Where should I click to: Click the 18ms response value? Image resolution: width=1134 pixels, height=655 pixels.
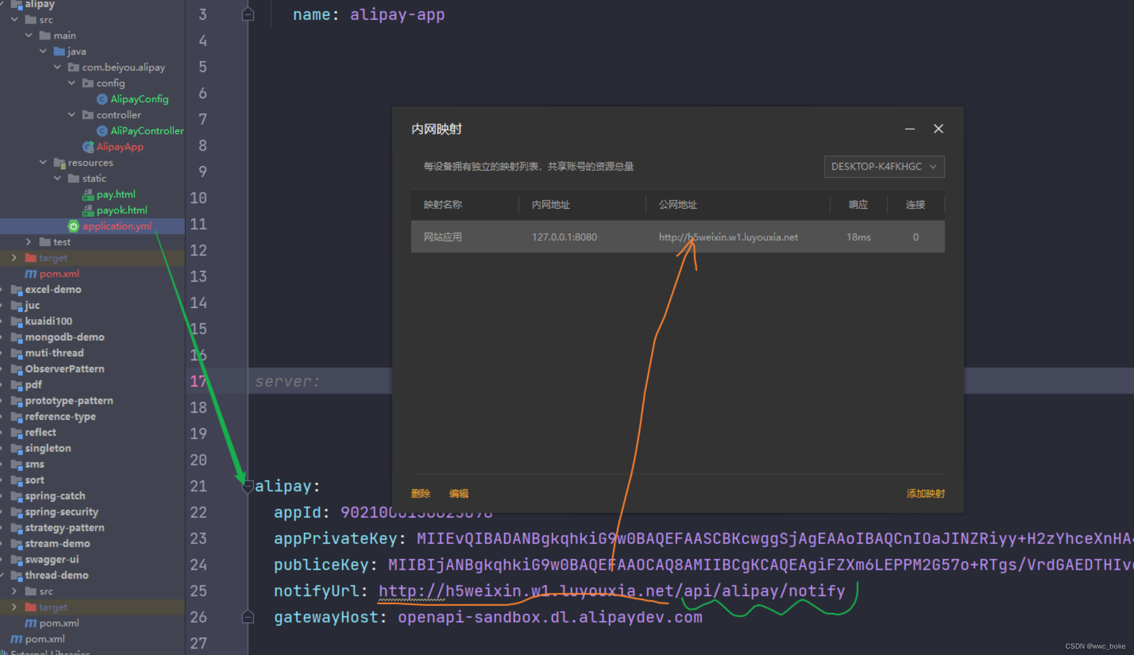858,237
